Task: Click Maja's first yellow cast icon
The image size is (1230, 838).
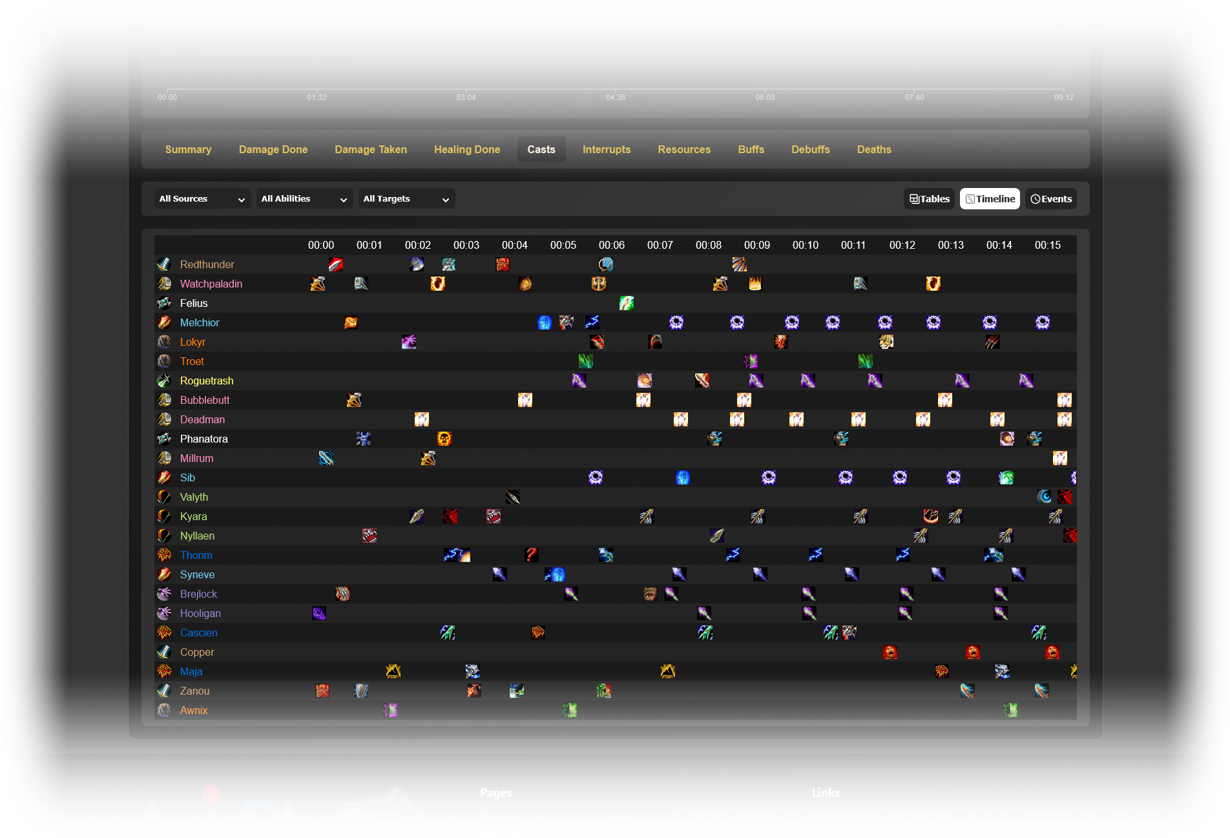Action: coord(393,671)
